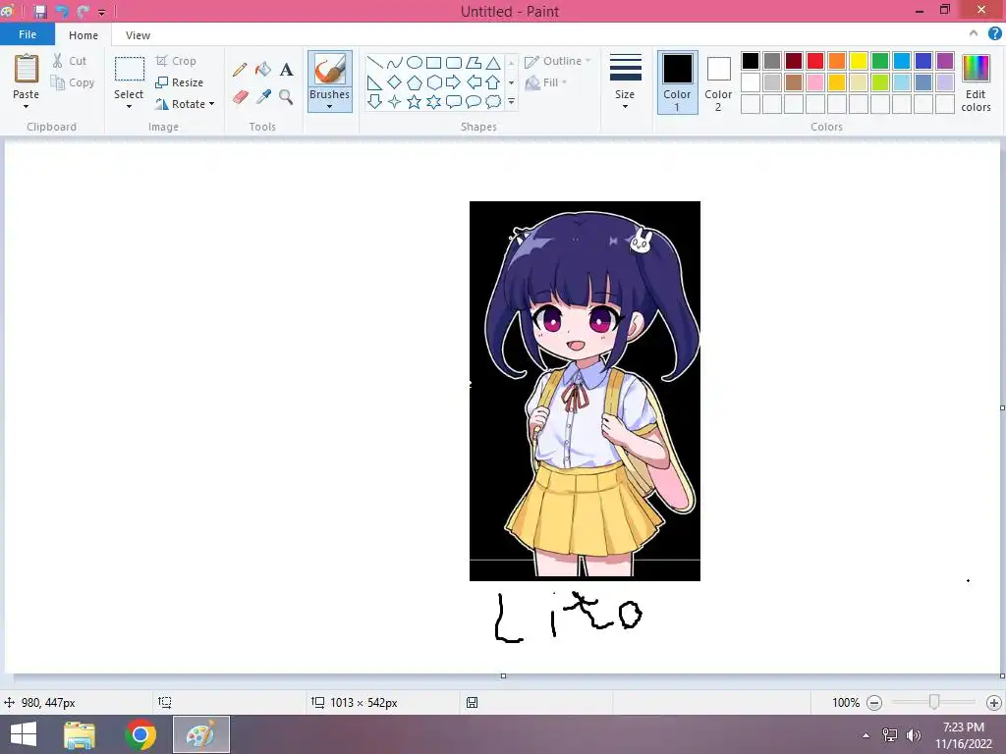
Task: Choose the Hexagon shape
Action: pos(433,82)
